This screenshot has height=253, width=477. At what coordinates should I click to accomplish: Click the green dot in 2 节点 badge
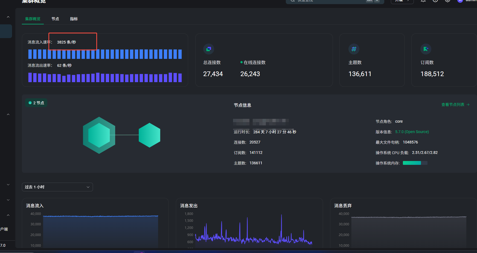30,103
